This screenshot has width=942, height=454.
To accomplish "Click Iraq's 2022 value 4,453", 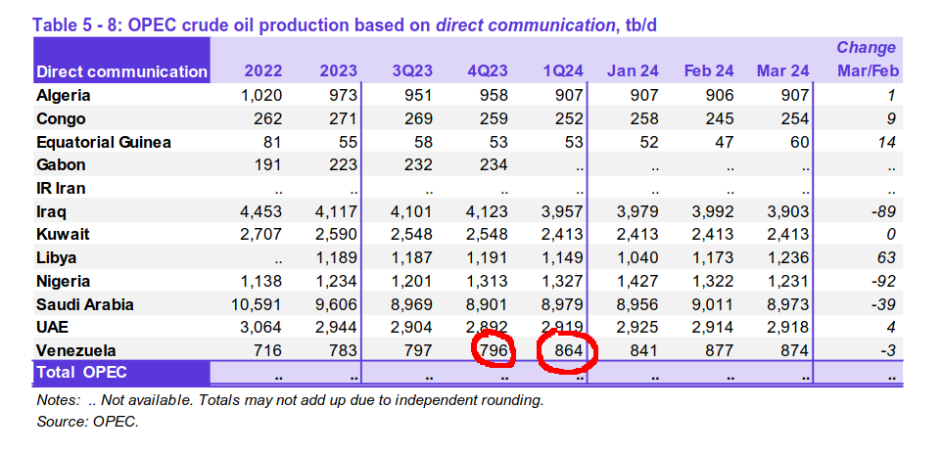I will (x=260, y=212).
